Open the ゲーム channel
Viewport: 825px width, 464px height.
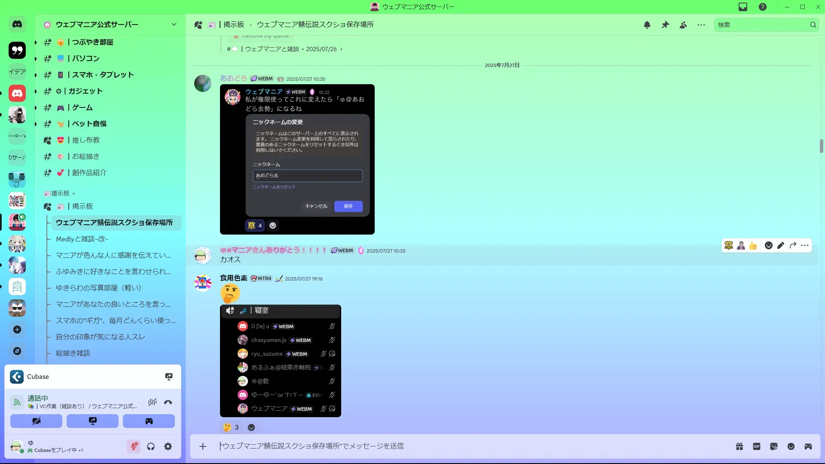(x=82, y=107)
